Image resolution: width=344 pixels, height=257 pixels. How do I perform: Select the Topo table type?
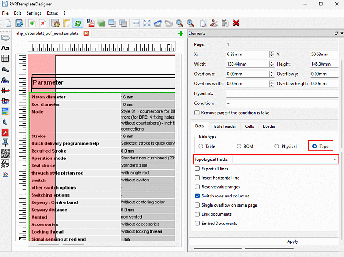[315, 146]
